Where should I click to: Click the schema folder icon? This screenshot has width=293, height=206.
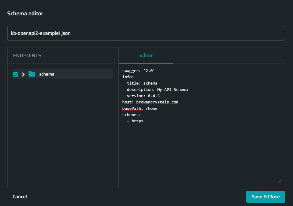click(32, 74)
